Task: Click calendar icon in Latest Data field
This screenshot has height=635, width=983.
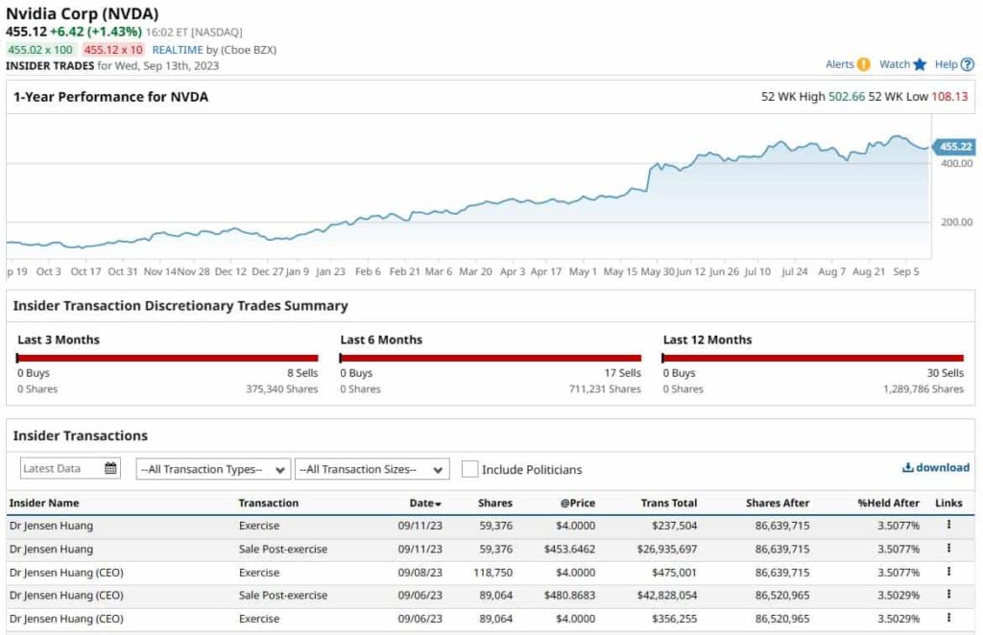Action: point(110,469)
